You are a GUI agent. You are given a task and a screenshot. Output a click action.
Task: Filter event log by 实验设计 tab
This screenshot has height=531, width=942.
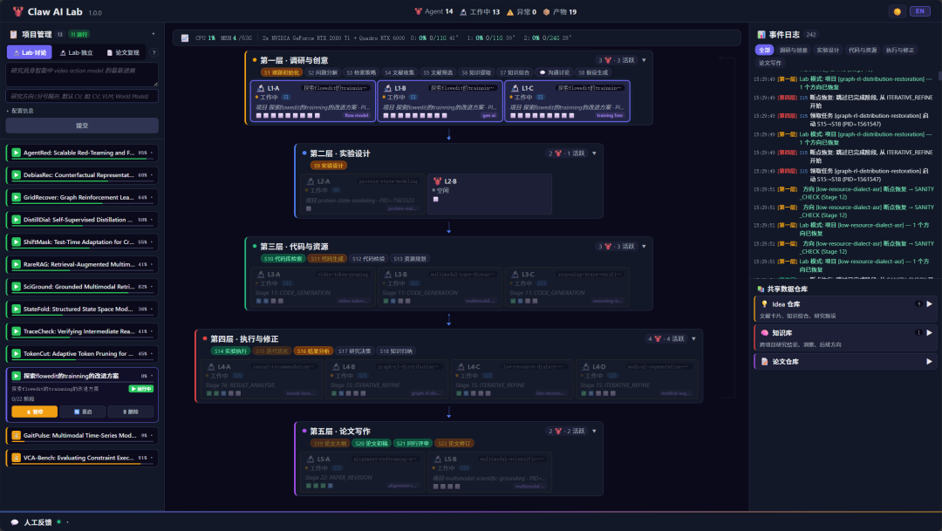(827, 51)
